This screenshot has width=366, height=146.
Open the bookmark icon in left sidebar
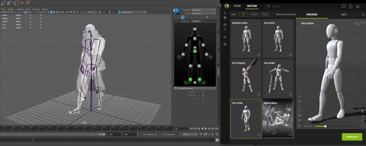pos(225,13)
